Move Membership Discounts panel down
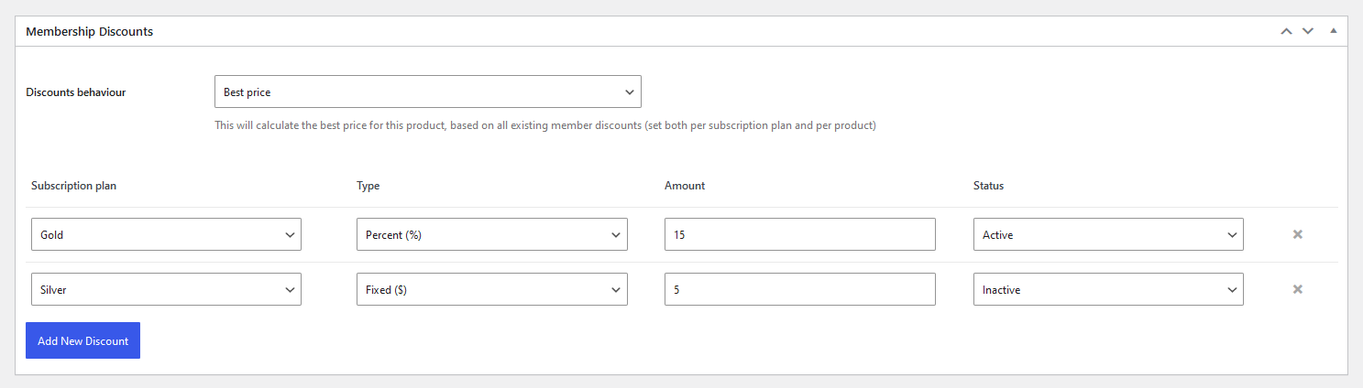Viewport: 1363px width, 388px height. point(1308,31)
